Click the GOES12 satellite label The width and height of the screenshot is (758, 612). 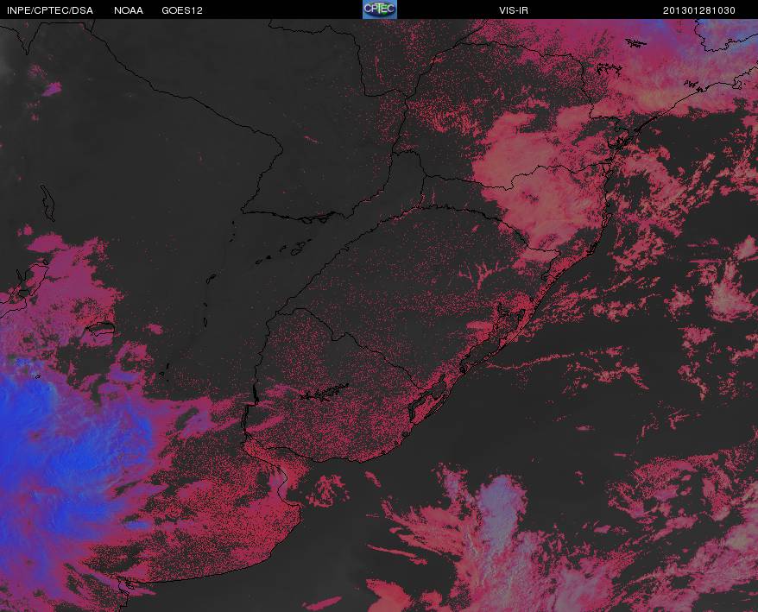click(182, 10)
